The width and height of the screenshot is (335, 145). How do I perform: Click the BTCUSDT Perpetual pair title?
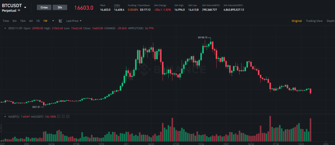(x=12, y=8)
